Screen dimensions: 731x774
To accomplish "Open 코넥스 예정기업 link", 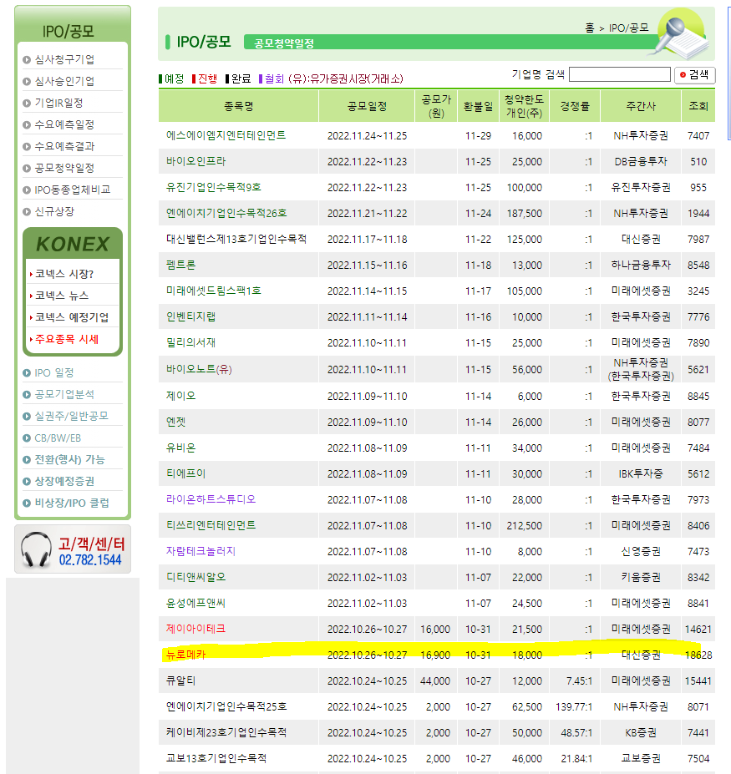I will 72,317.
